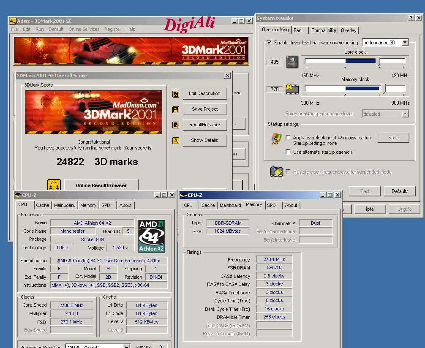The height and width of the screenshot is (348, 425).
Task: Click the Test button in System tweaks
Action: [x=365, y=191]
